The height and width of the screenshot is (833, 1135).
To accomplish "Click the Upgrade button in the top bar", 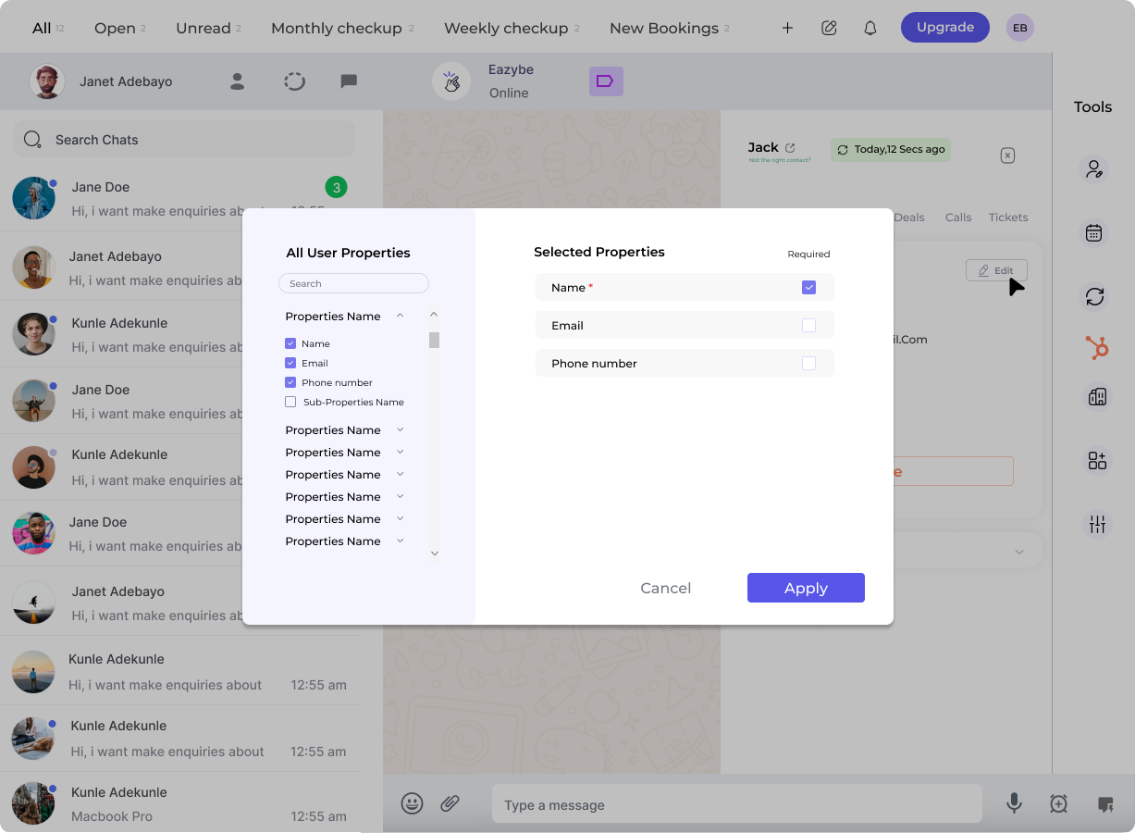I will (x=944, y=27).
